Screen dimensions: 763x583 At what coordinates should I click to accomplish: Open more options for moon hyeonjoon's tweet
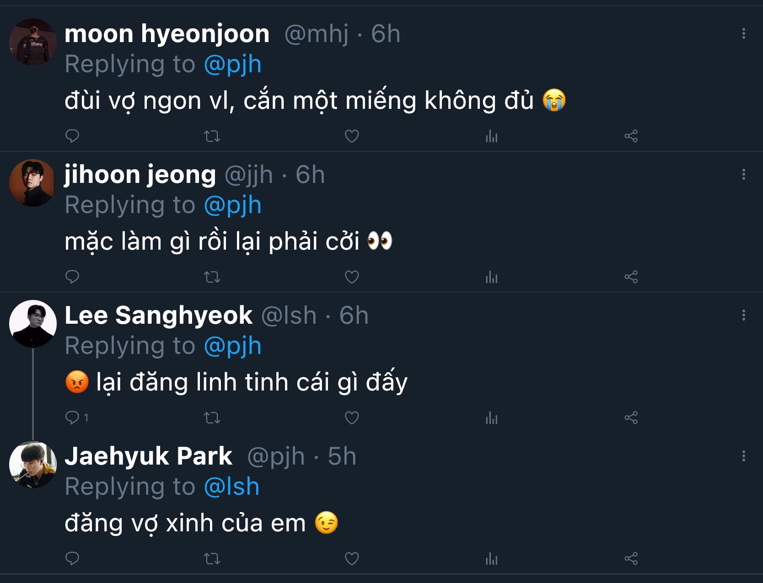click(743, 33)
